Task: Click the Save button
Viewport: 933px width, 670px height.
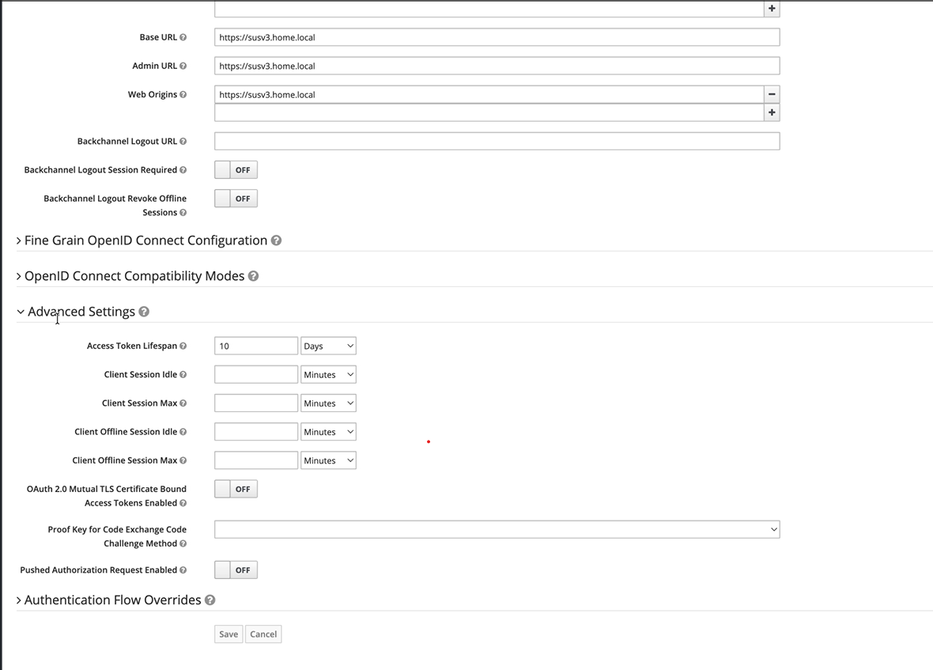Action: pyautogui.click(x=229, y=634)
